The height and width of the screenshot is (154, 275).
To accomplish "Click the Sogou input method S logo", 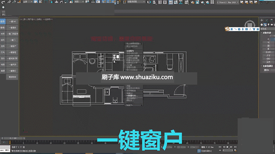I will pyautogui.click(x=227, y=29).
